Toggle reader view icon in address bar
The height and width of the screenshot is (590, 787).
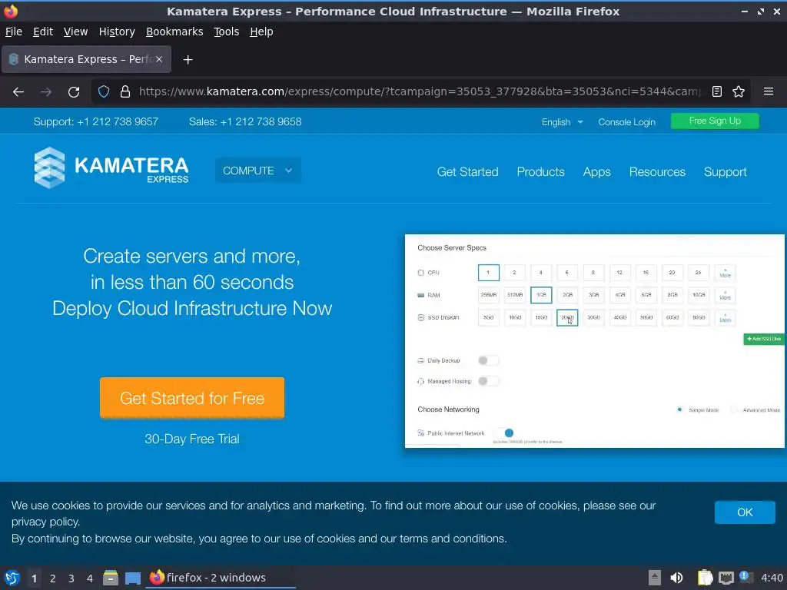point(717,92)
